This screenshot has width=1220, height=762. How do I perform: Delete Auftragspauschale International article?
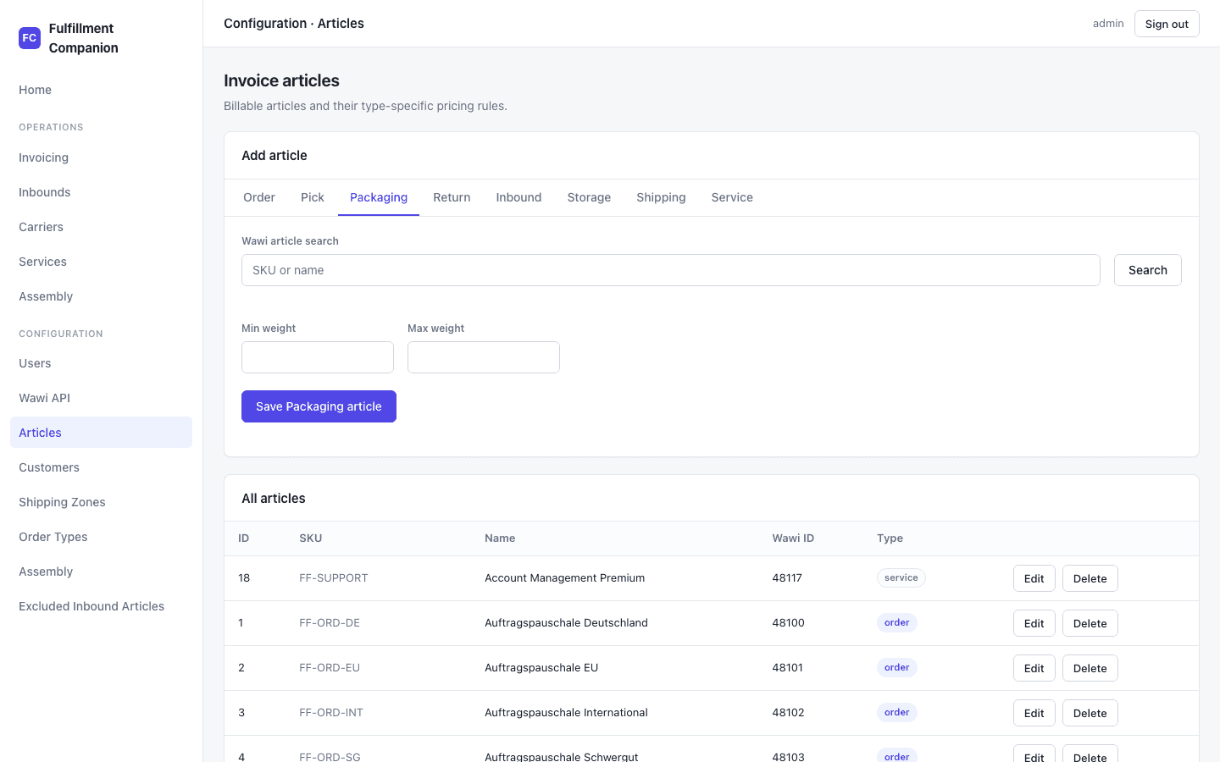(1090, 713)
